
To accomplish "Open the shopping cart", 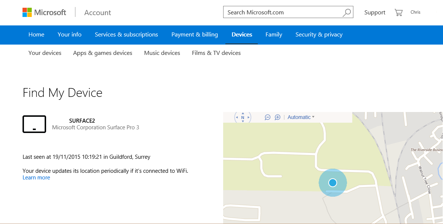I will pyautogui.click(x=398, y=13).
